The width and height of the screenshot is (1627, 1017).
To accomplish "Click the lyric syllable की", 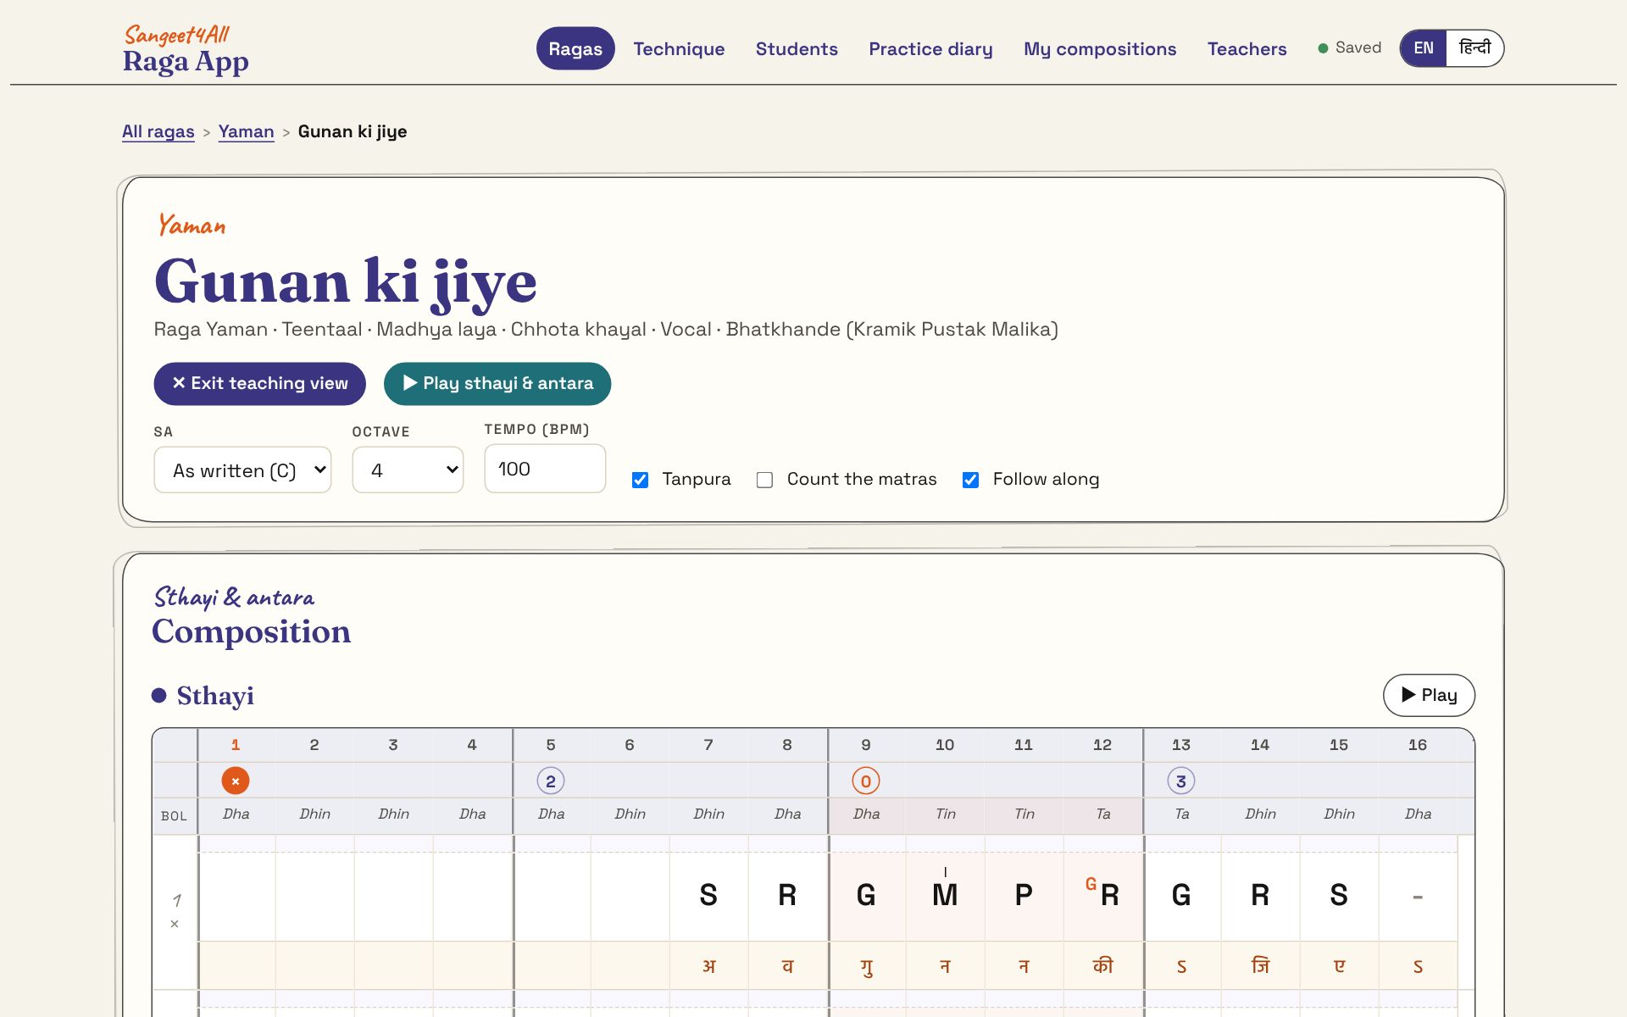I will click(x=1102, y=965).
